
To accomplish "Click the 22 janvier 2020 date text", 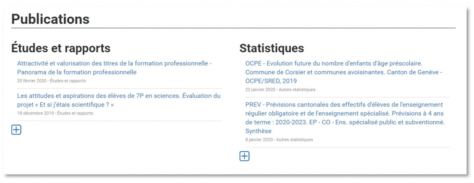I will (260, 90).
